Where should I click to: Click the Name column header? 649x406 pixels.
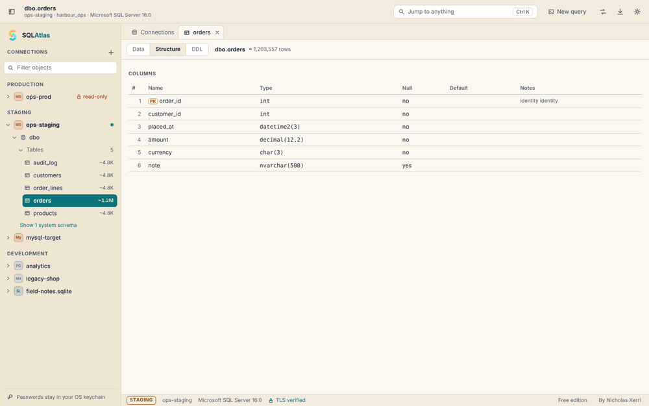[155, 88]
